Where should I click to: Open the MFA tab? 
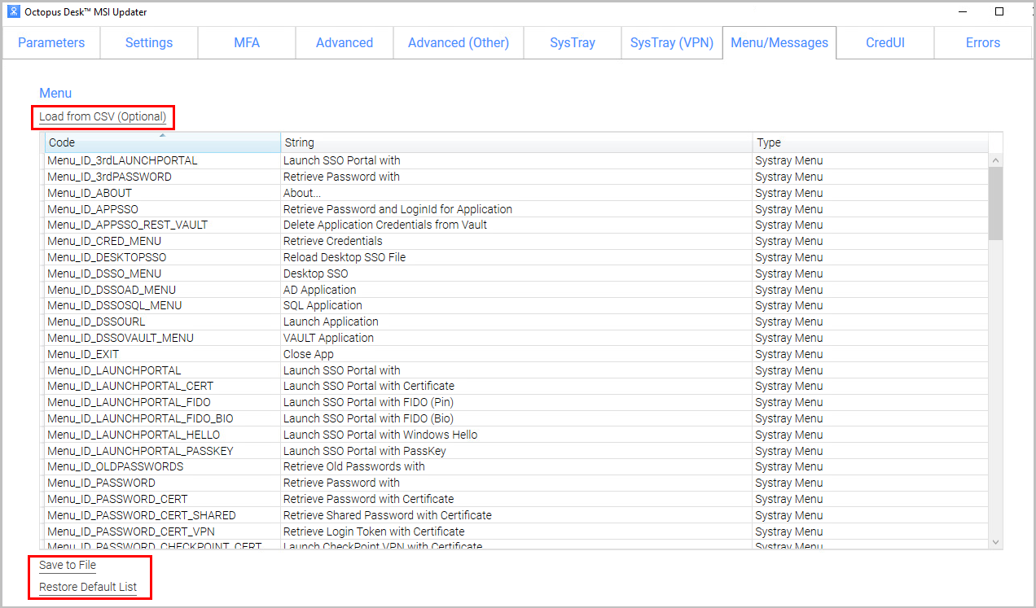point(247,42)
